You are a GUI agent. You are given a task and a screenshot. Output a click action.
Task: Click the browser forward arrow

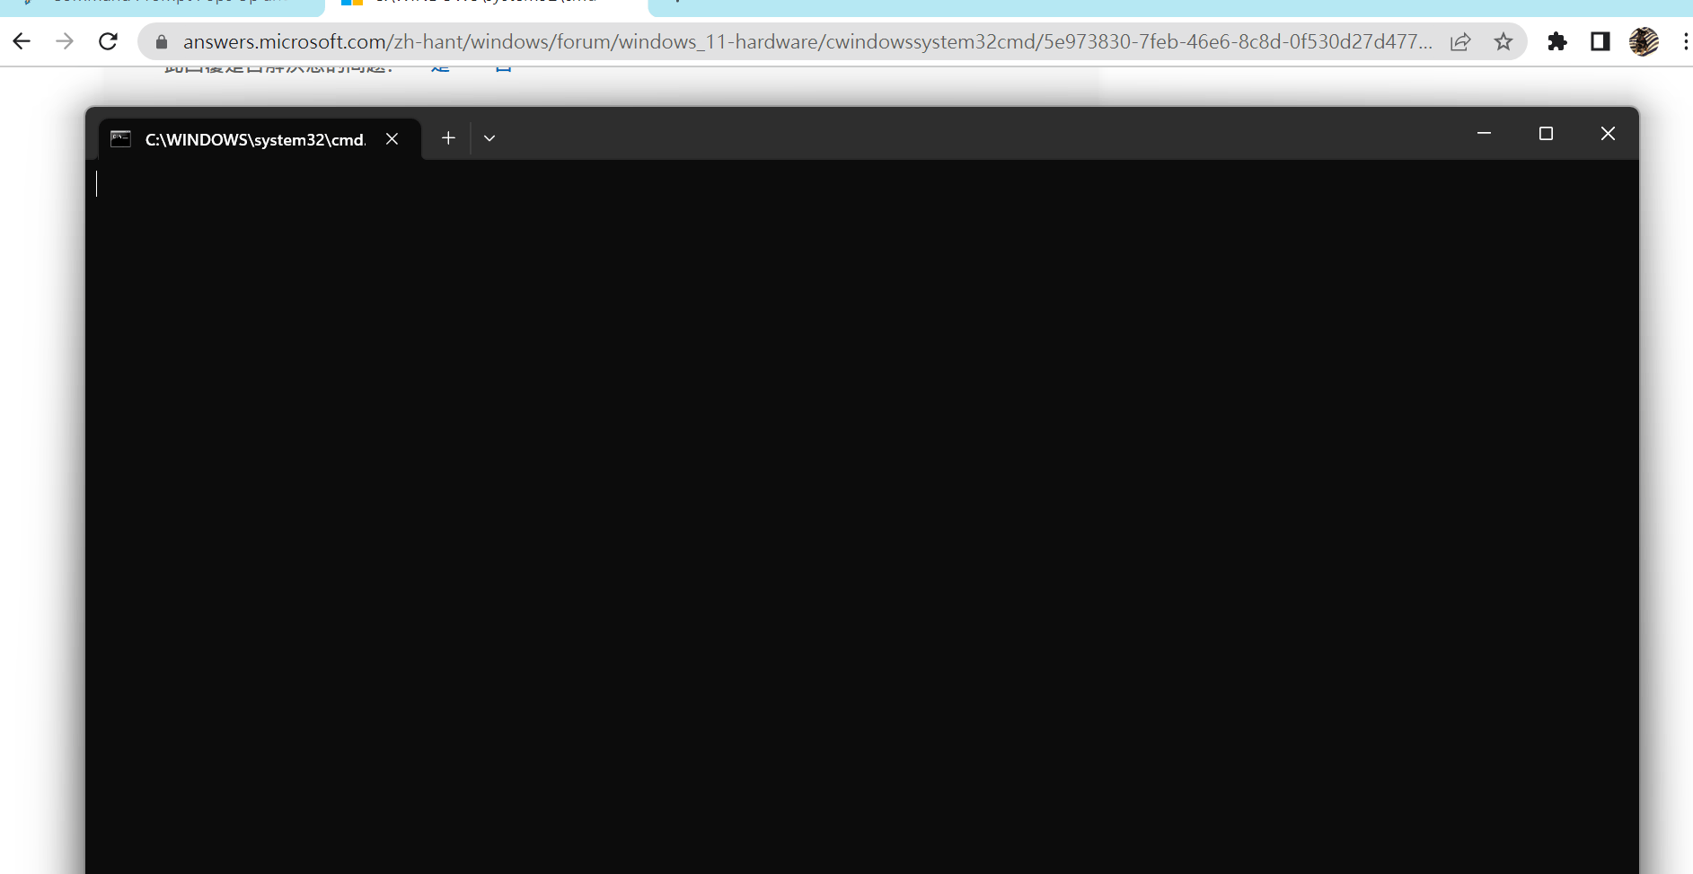pyautogui.click(x=65, y=41)
